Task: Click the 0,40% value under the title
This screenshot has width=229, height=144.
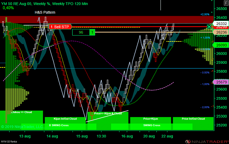Action: [8, 8]
